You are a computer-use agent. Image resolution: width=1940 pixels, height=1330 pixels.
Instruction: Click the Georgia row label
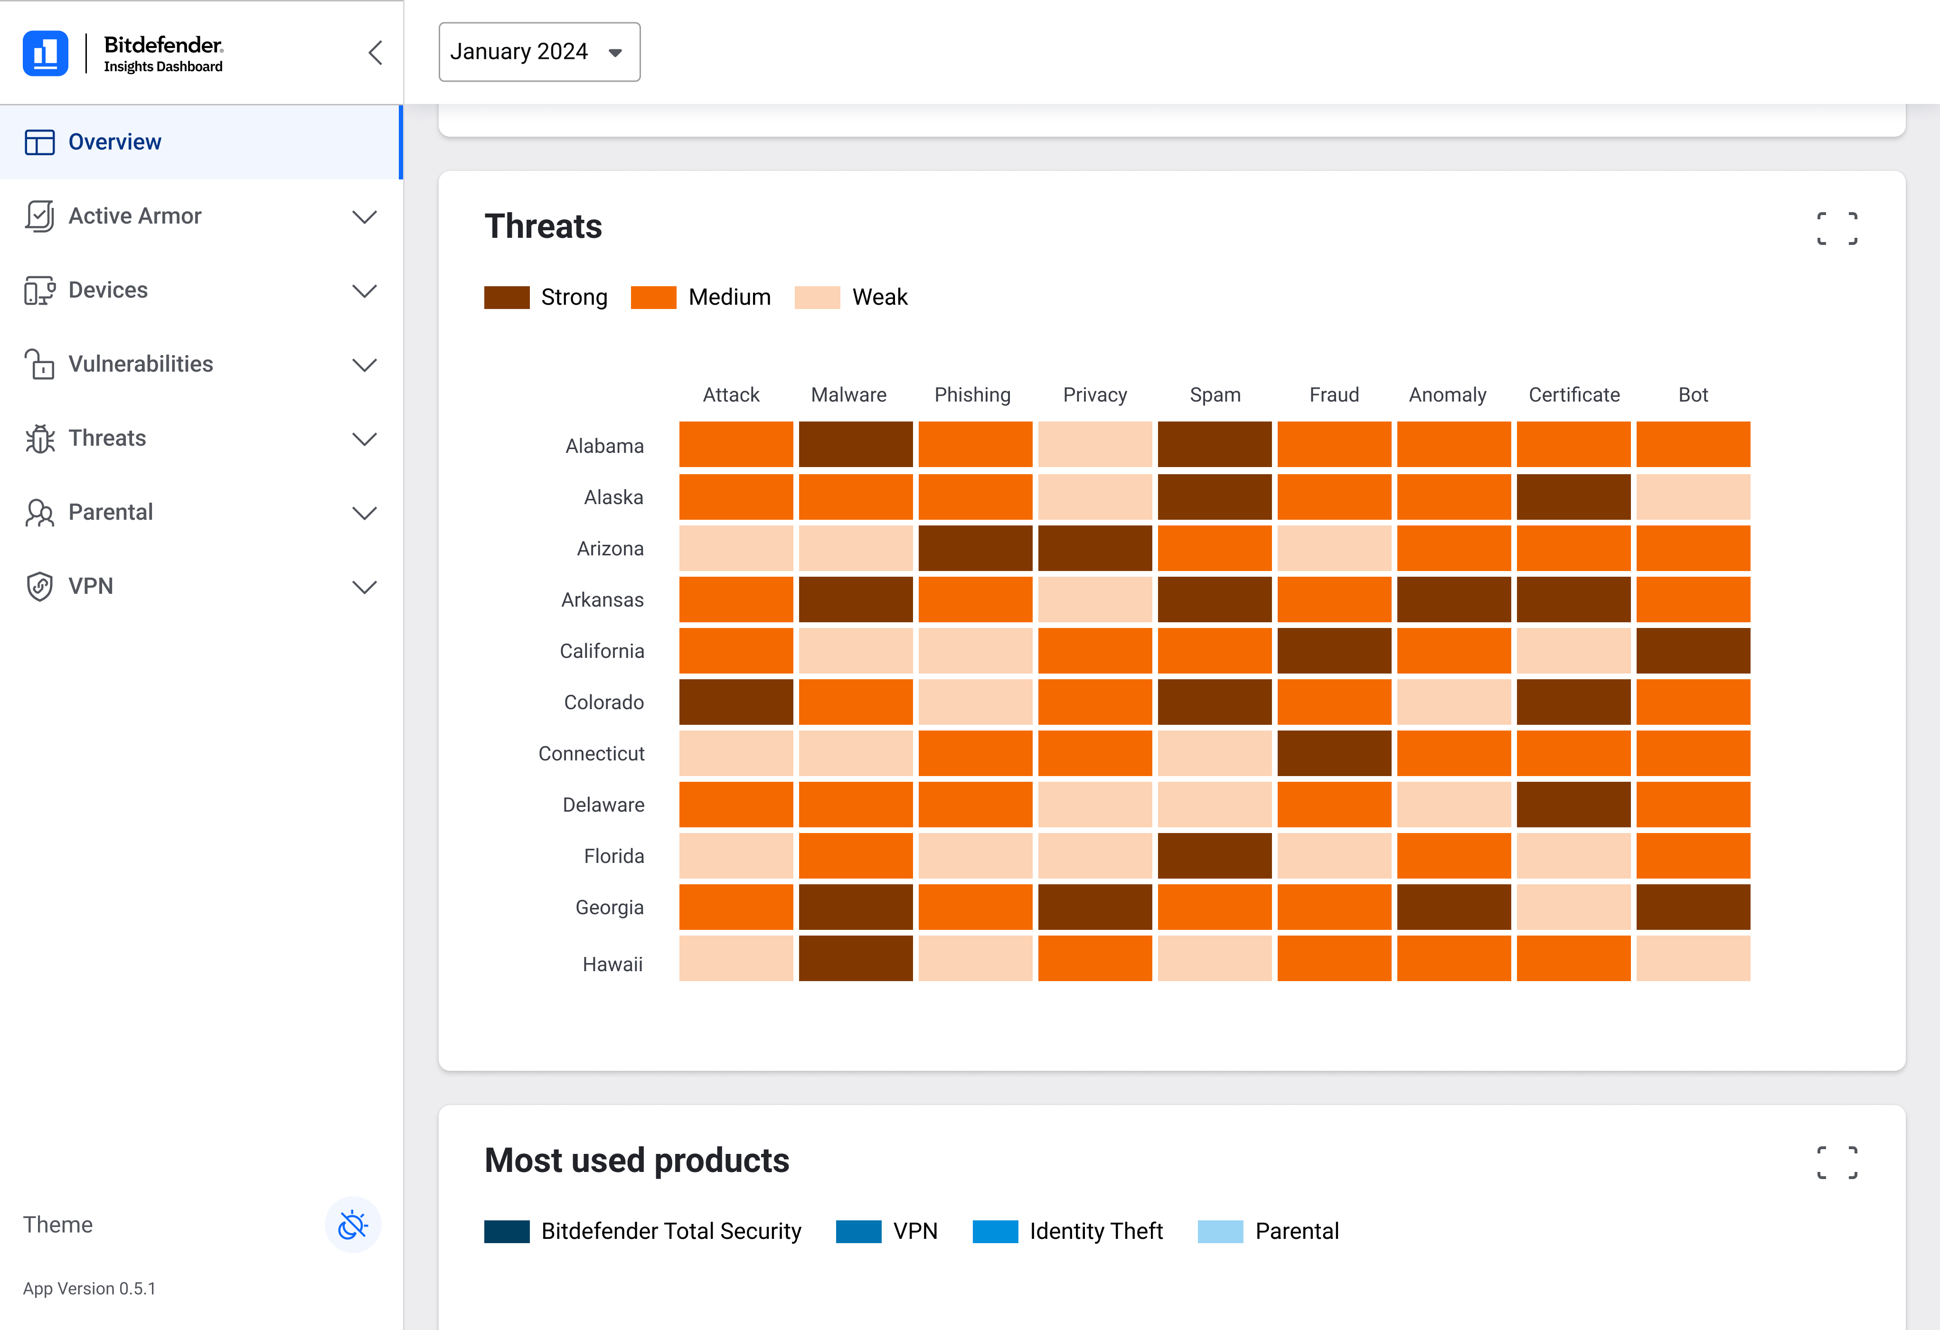point(609,908)
